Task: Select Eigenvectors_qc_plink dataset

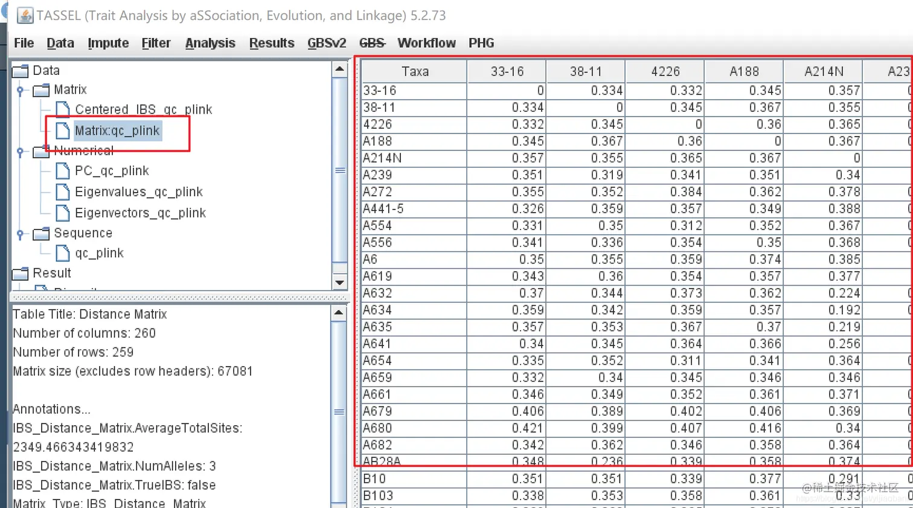Action: [x=140, y=213]
